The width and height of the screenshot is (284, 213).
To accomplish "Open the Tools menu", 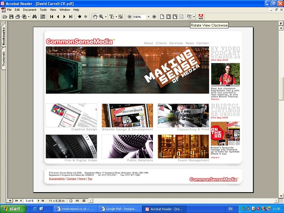I will [x=43, y=10].
